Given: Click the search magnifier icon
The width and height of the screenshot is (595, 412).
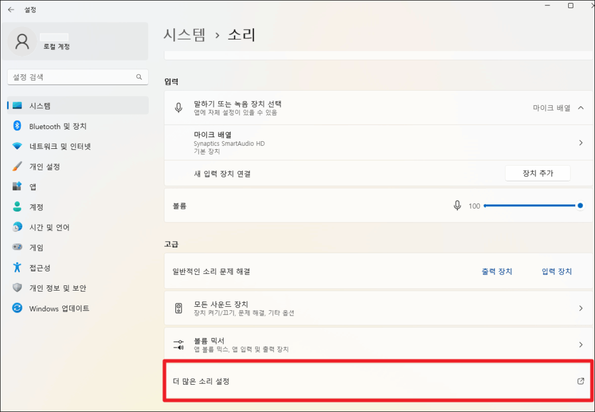Looking at the screenshot, I should click(x=139, y=77).
